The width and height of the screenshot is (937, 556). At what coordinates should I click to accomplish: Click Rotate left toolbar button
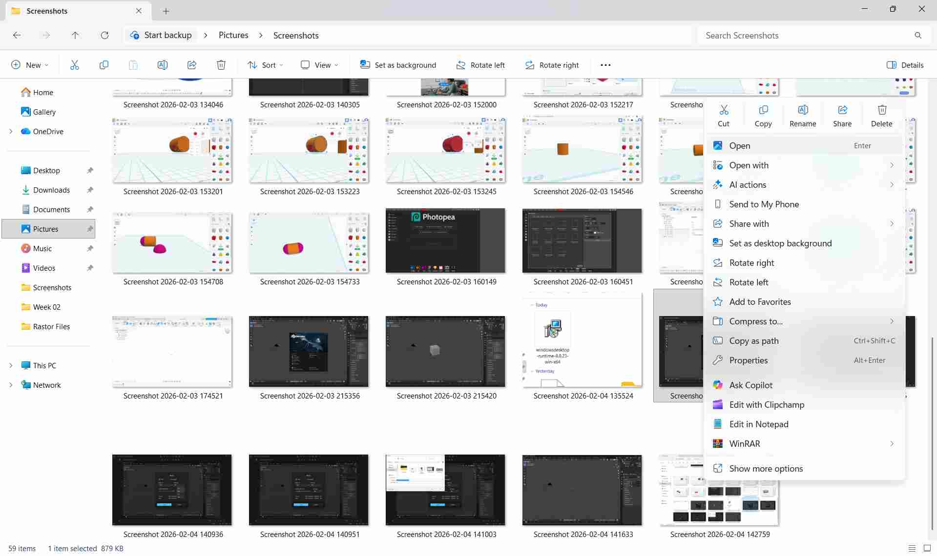coord(480,65)
